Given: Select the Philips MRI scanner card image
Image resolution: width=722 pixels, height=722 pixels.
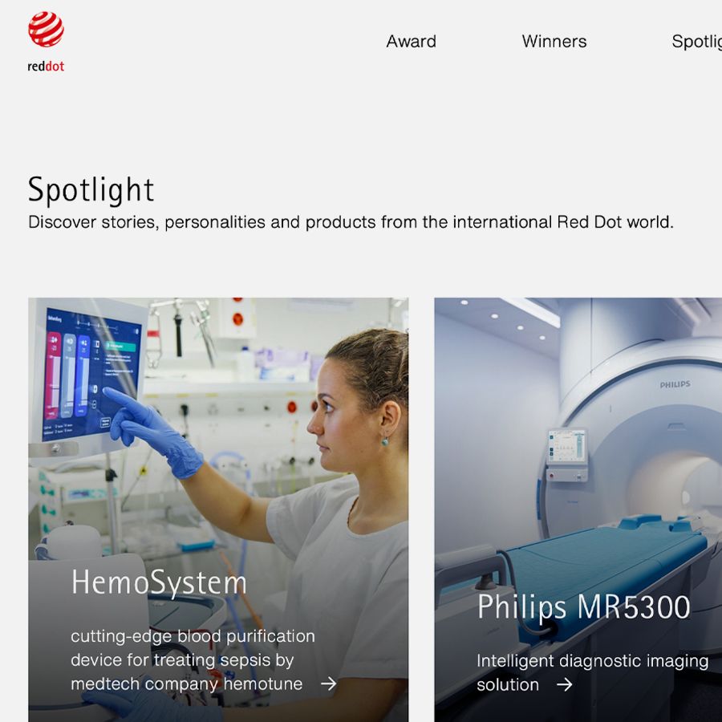Looking at the screenshot, I should click(578, 509).
